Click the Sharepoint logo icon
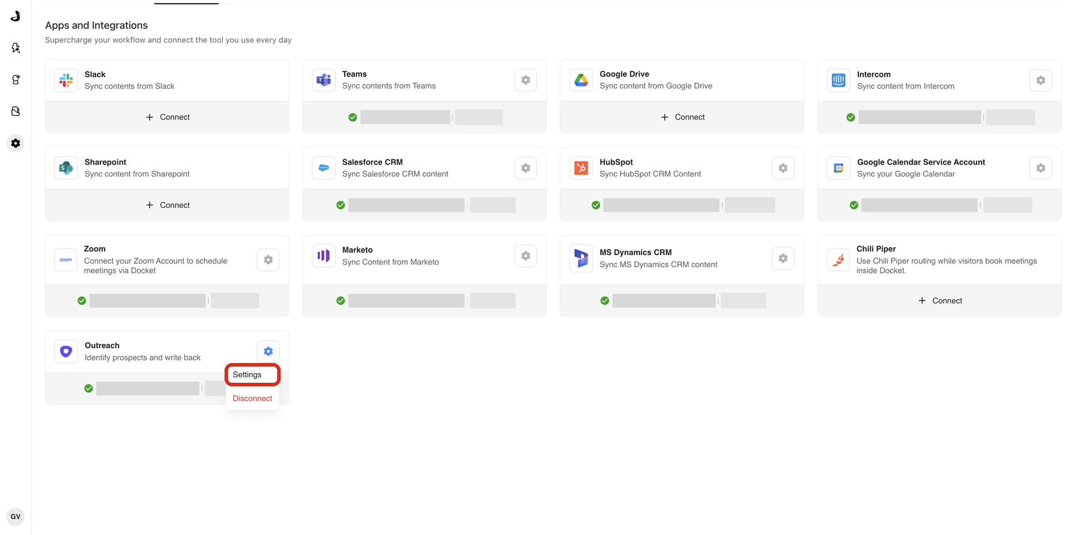Image resolution: width=1075 pixels, height=535 pixels. click(x=66, y=168)
